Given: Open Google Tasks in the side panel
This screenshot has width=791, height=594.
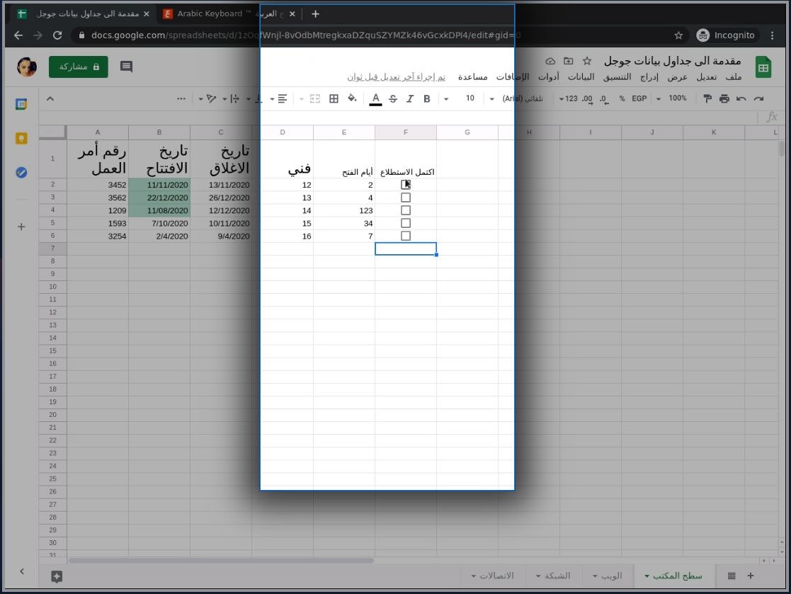Looking at the screenshot, I should click(x=21, y=173).
